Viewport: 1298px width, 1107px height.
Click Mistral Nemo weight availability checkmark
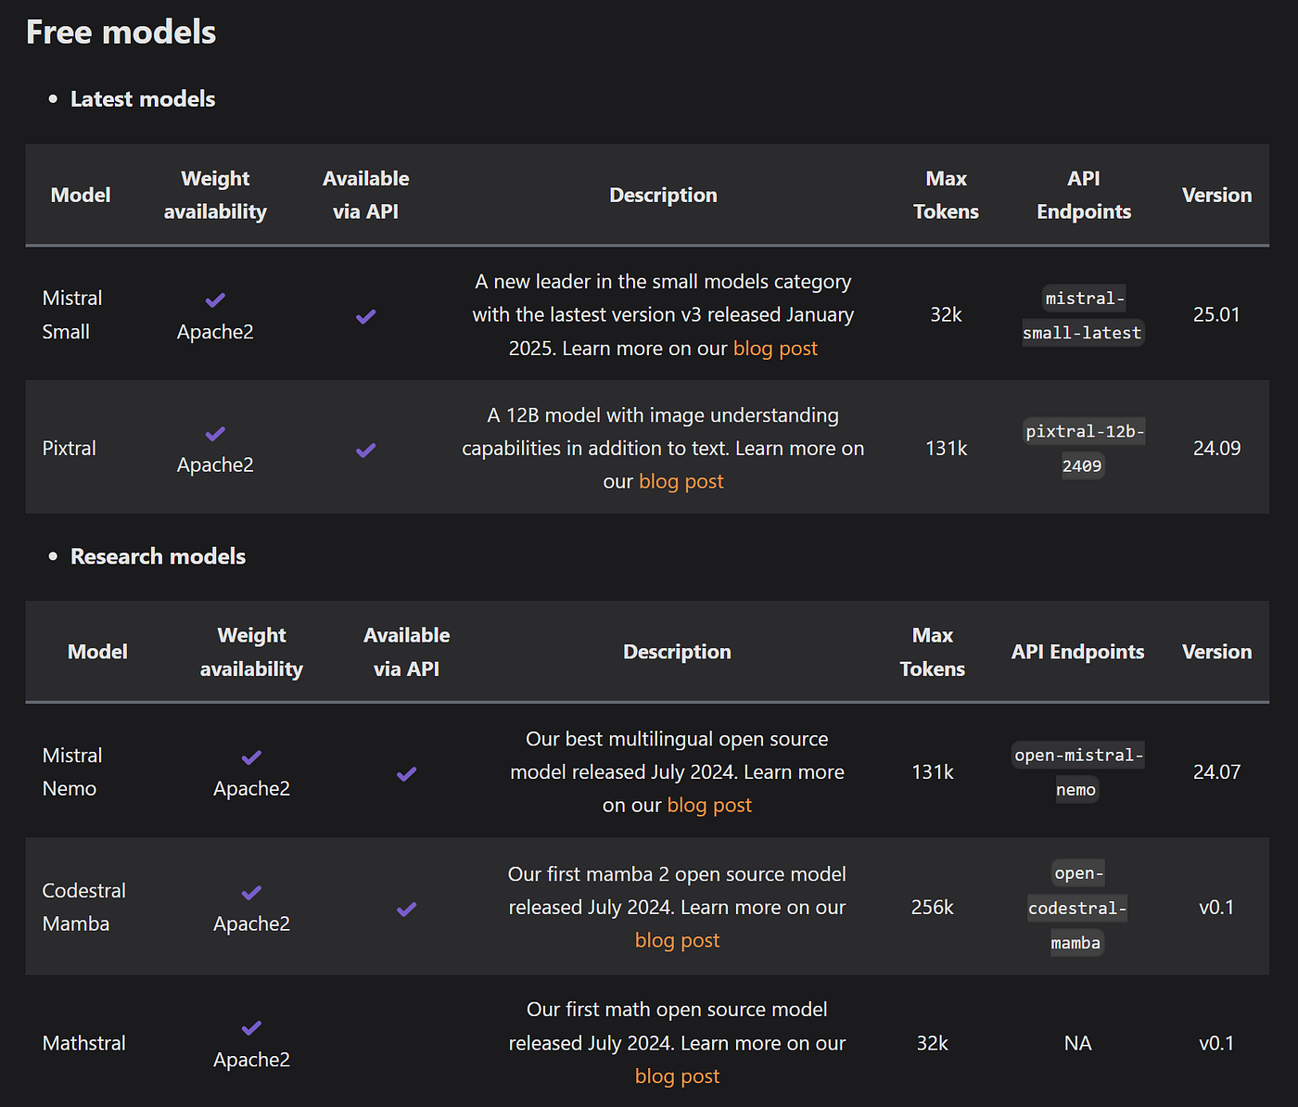tap(251, 757)
